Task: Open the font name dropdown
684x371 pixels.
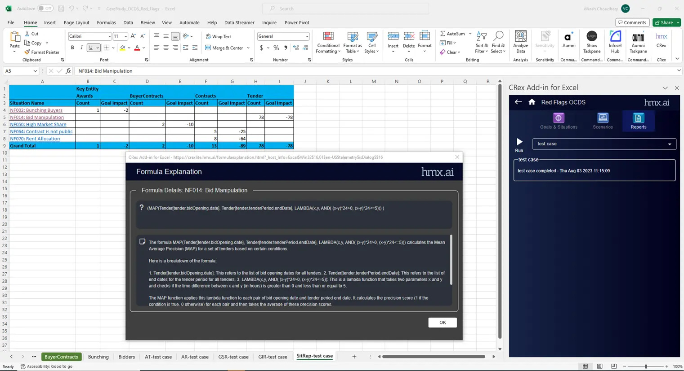Action: 109,36
